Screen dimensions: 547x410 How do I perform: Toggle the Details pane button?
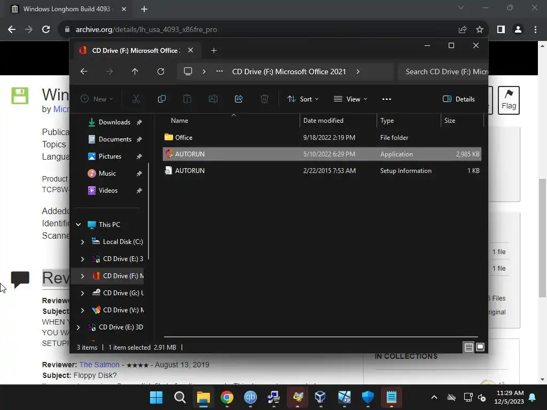click(458, 99)
